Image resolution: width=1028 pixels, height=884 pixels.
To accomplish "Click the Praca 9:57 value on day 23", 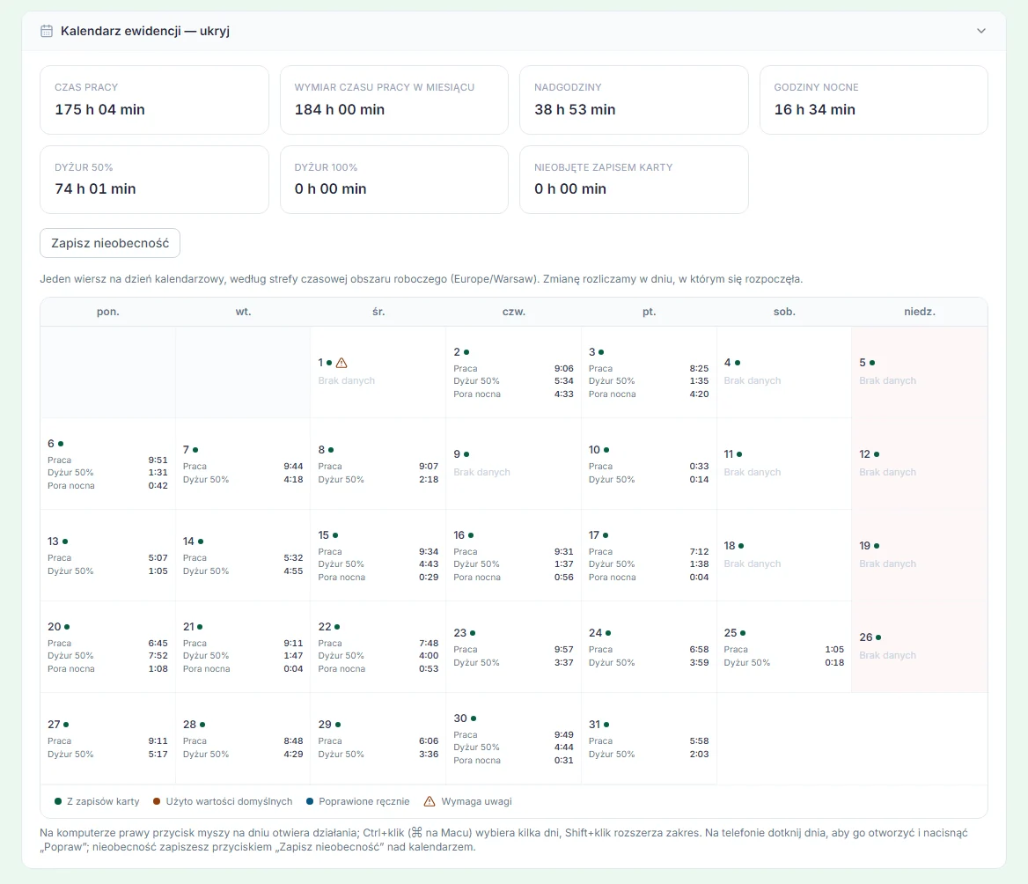I will point(564,649).
